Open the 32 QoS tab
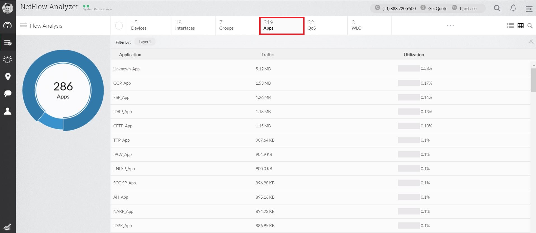The image size is (536, 233). (x=312, y=25)
